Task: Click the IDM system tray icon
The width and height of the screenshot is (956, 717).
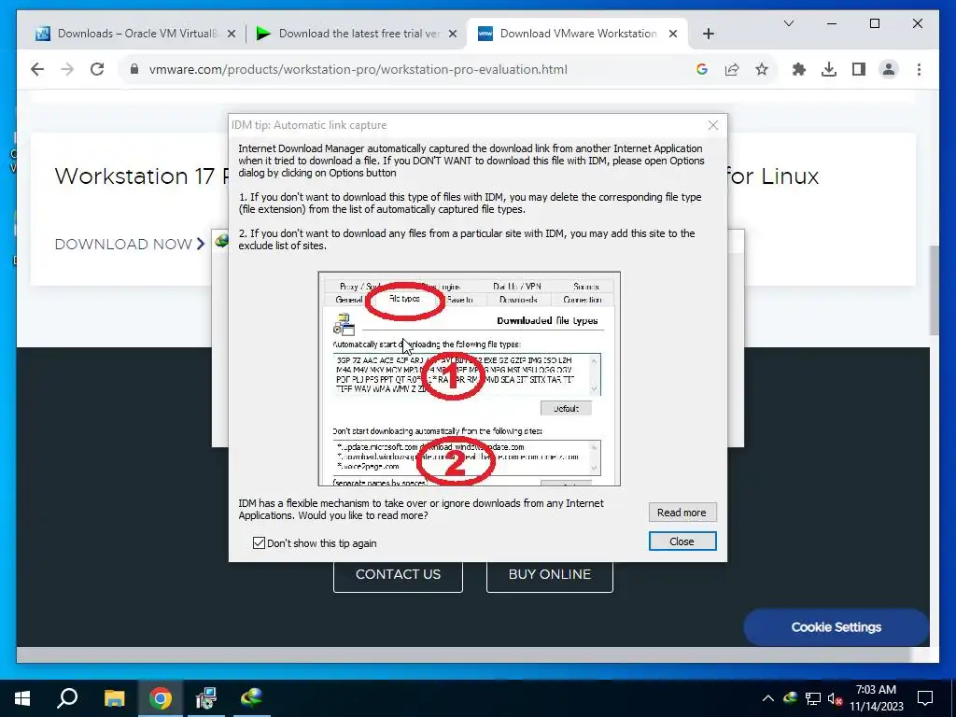Action: 790,698
